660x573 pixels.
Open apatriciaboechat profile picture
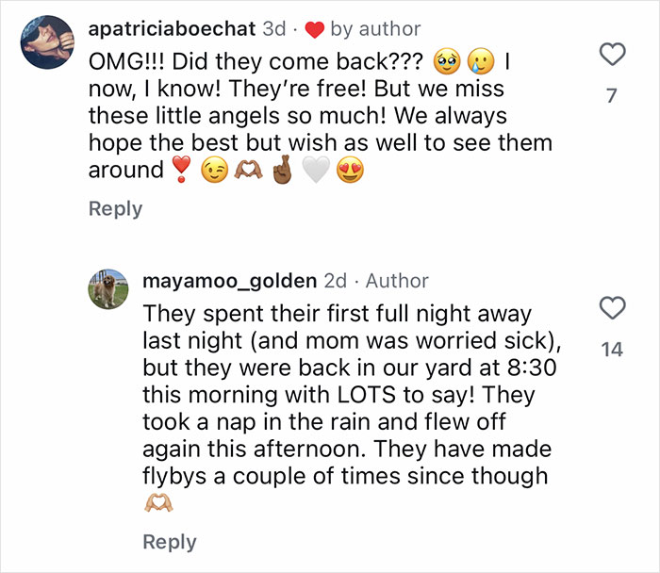45,42
